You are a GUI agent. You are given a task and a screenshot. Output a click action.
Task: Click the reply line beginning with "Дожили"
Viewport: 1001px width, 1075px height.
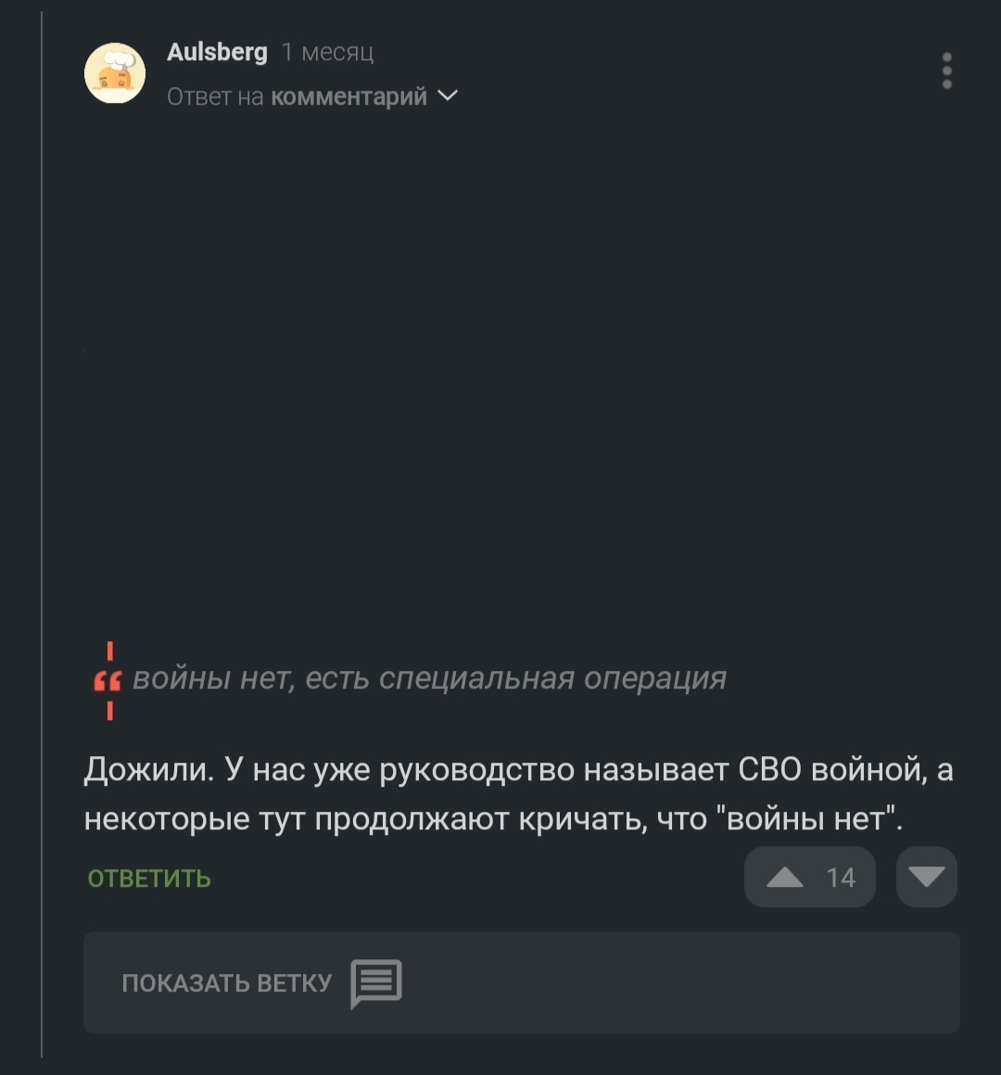point(517,769)
